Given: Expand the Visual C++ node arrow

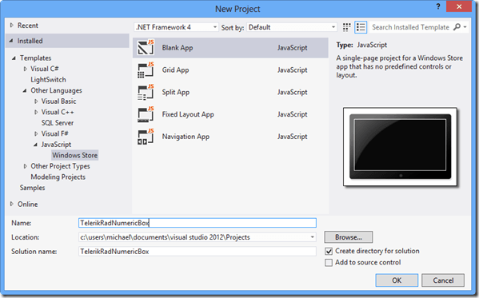Looking at the screenshot, I should point(36,112).
